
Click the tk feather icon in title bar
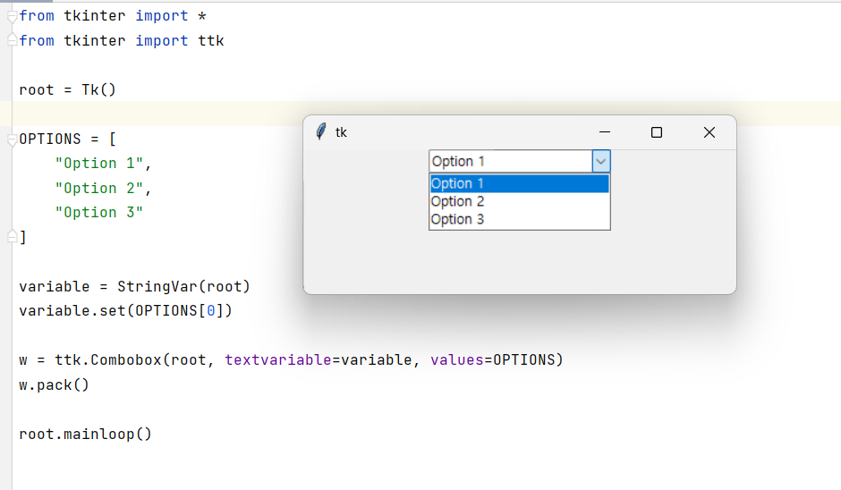(x=320, y=131)
